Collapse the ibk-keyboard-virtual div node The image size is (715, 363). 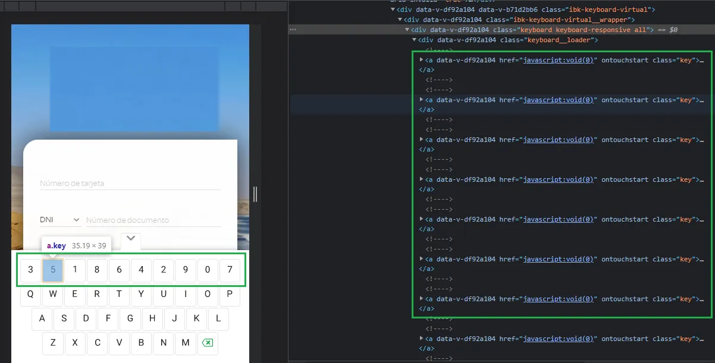[x=393, y=10]
